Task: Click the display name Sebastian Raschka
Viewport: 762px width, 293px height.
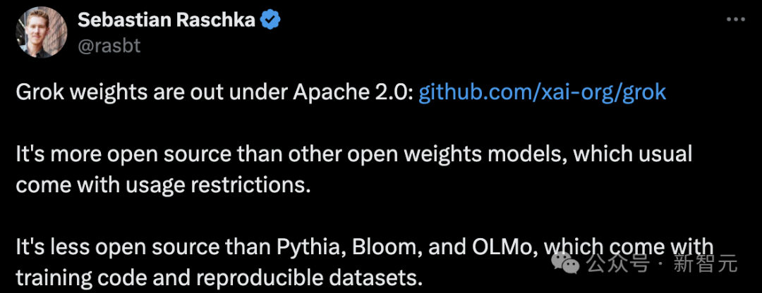Action: click(x=166, y=20)
